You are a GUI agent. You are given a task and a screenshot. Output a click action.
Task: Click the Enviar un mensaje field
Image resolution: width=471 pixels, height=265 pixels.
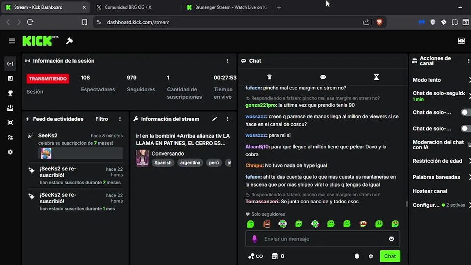(323, 239)
